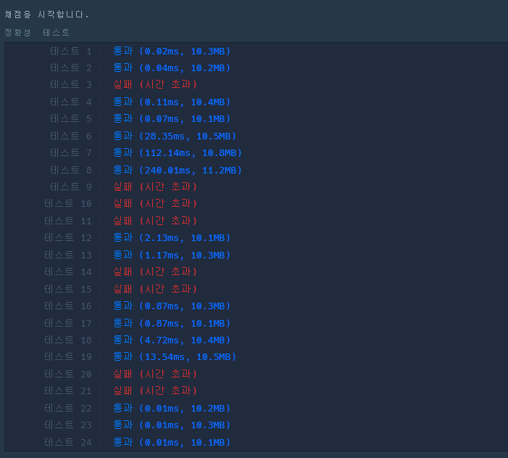Click result '통과 (0.02ms, 10.3MB)' for 테스트 1
Image resolution: width=508 pixels, height=458 pixels.
coord(172,51)
